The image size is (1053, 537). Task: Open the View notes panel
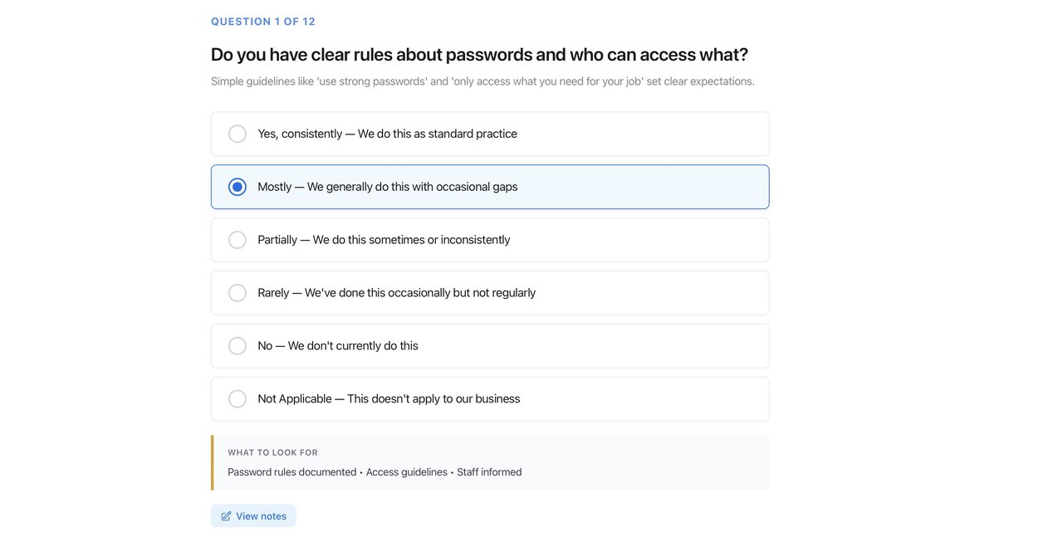pos(253,515)
